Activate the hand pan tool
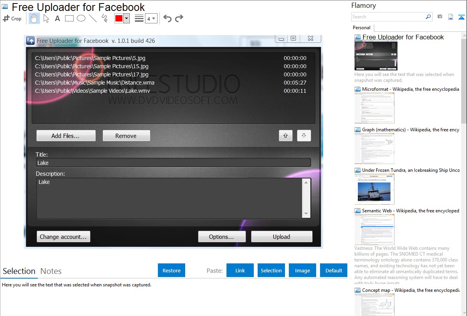The height and width of the screenshot is (316, 467). click(x=34, y=18)
